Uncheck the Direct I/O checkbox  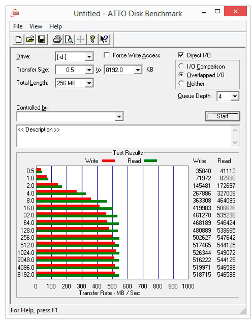[x=181, y=55]
